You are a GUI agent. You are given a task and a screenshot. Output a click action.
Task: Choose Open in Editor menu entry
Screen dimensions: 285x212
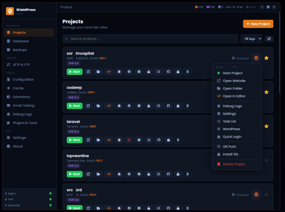coord(237,96)
